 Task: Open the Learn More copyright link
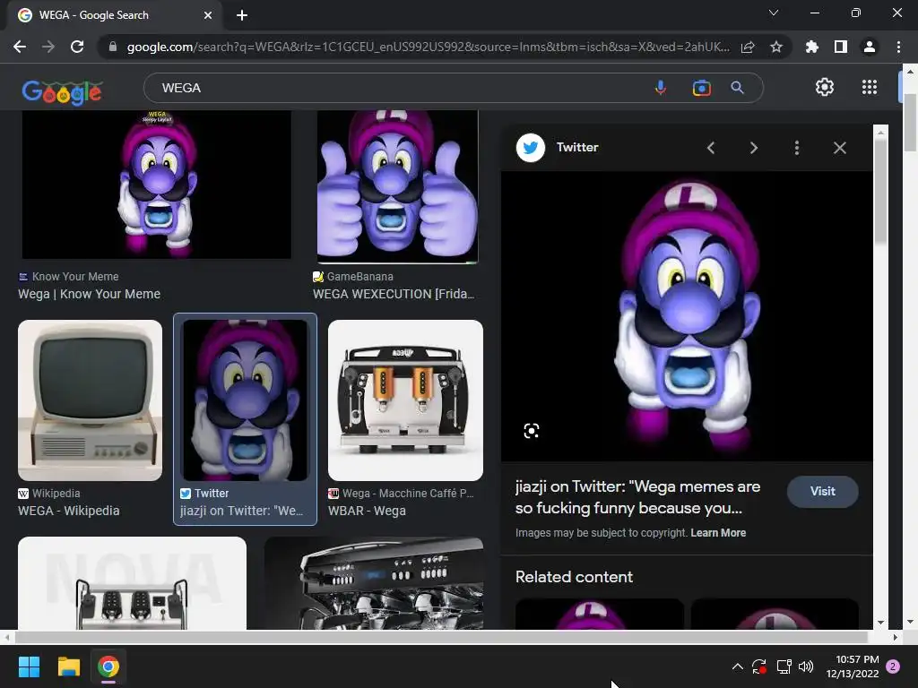tap(718, 533)
